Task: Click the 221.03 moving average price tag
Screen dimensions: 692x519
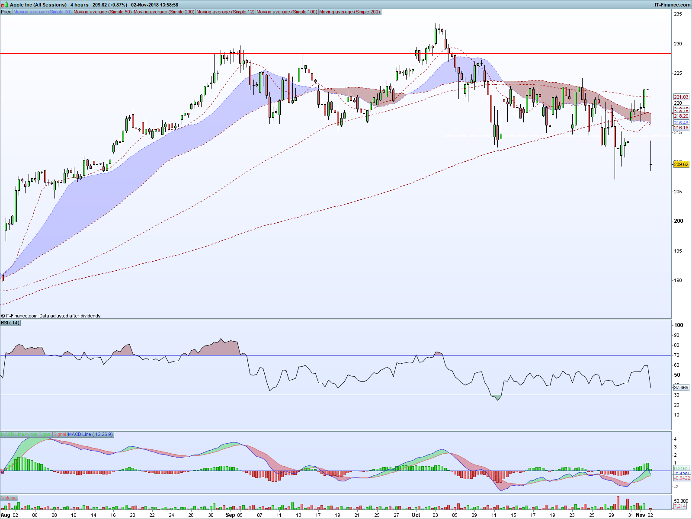Action: [681, 97]
